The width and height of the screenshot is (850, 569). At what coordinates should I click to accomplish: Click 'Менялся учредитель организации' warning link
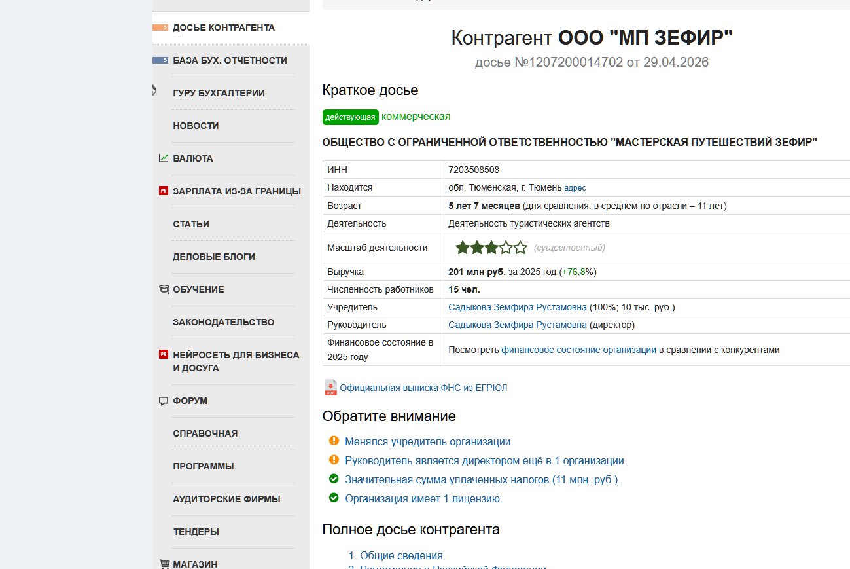coord(429,442)
